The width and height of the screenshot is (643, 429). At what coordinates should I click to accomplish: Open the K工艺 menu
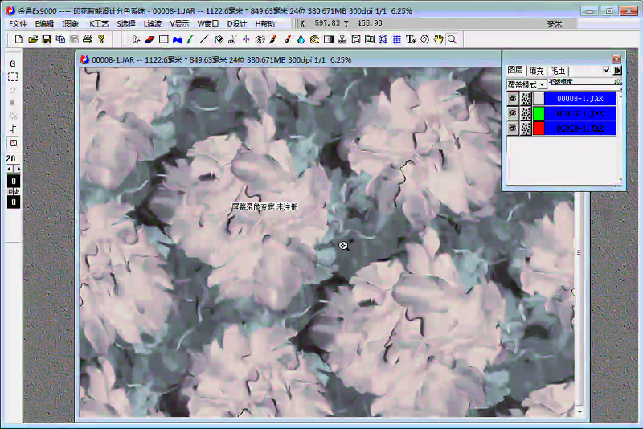99,24
